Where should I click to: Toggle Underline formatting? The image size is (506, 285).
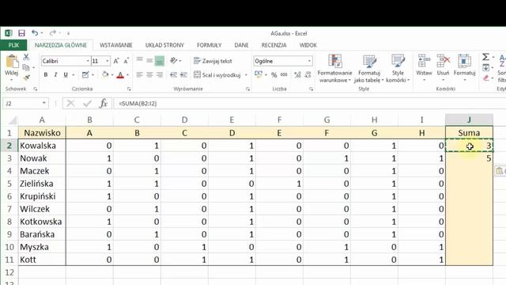[x=66, y=75]
